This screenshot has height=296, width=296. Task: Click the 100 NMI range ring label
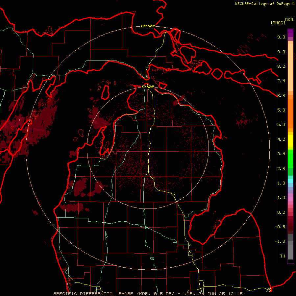148,26
